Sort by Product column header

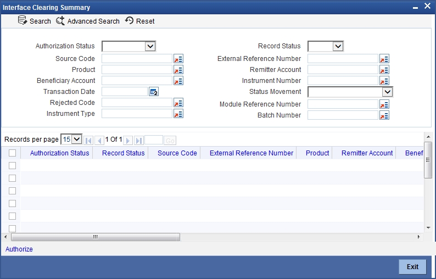pyautogui.click(x=317, y=153)
